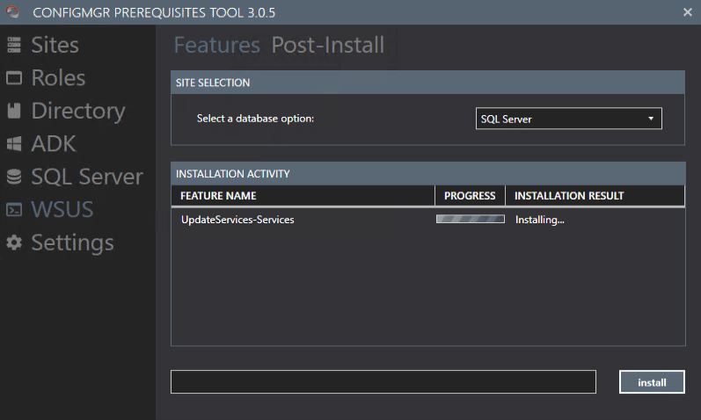Click the Directory book icon in sidebar
701x420 pixels.
(14, 111)
